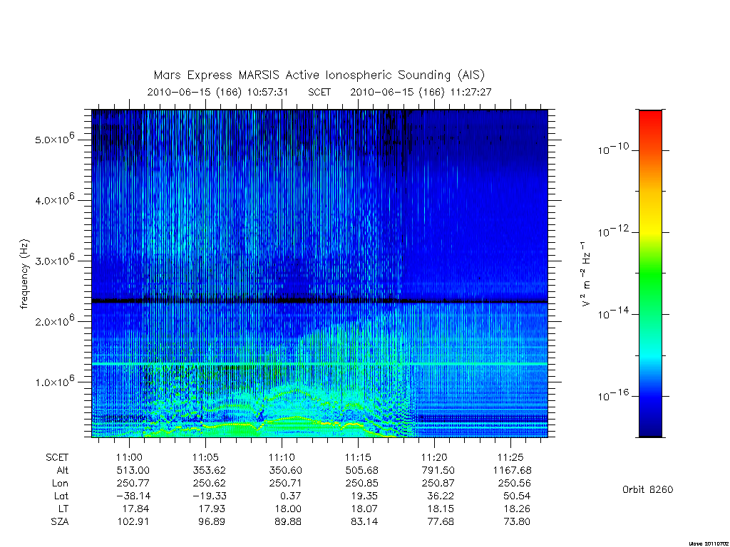Click altitude value 1167.68

click(x=512, y=470)
